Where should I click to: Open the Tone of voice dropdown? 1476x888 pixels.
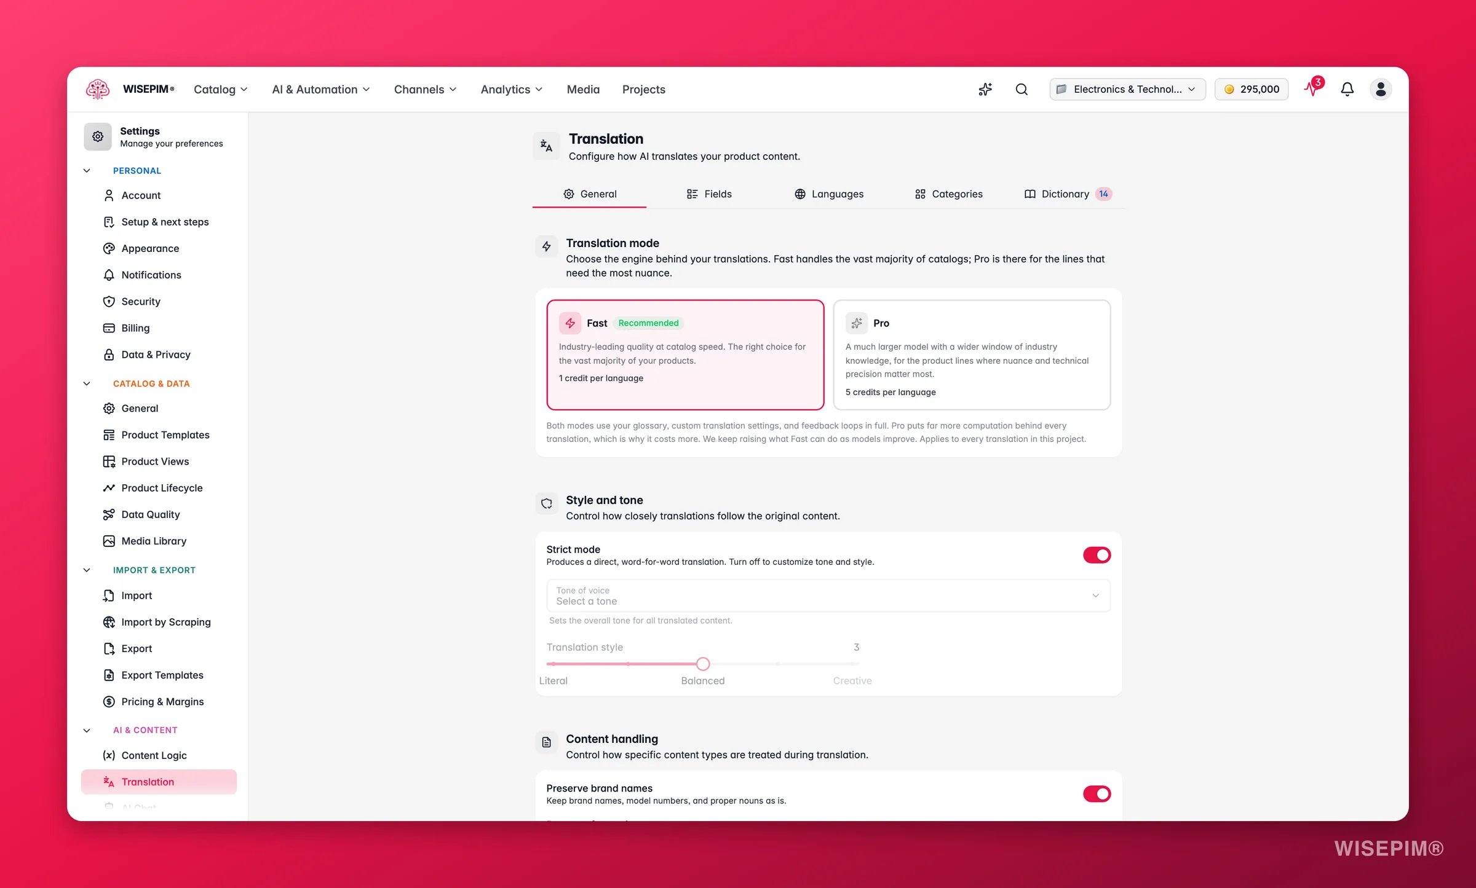(828, 595)
